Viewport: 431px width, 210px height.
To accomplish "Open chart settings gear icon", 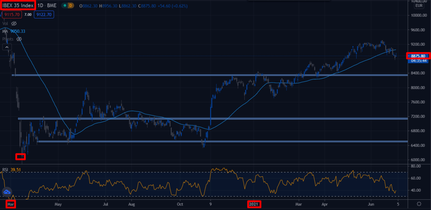I will [419, 204].
